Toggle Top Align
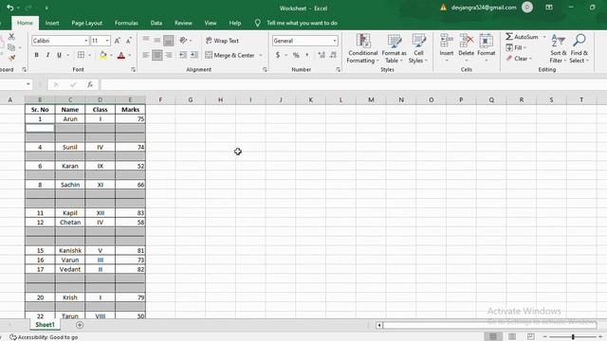Image resolution: width=607 pixels, height=341 pixels. tap(146, 40)
